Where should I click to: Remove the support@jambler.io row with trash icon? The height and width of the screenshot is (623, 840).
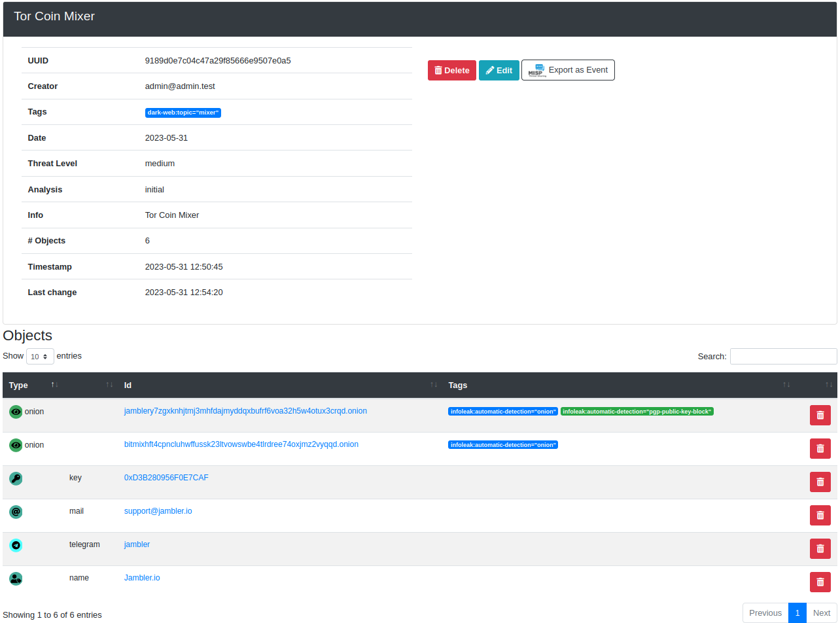tap(820, 515)
